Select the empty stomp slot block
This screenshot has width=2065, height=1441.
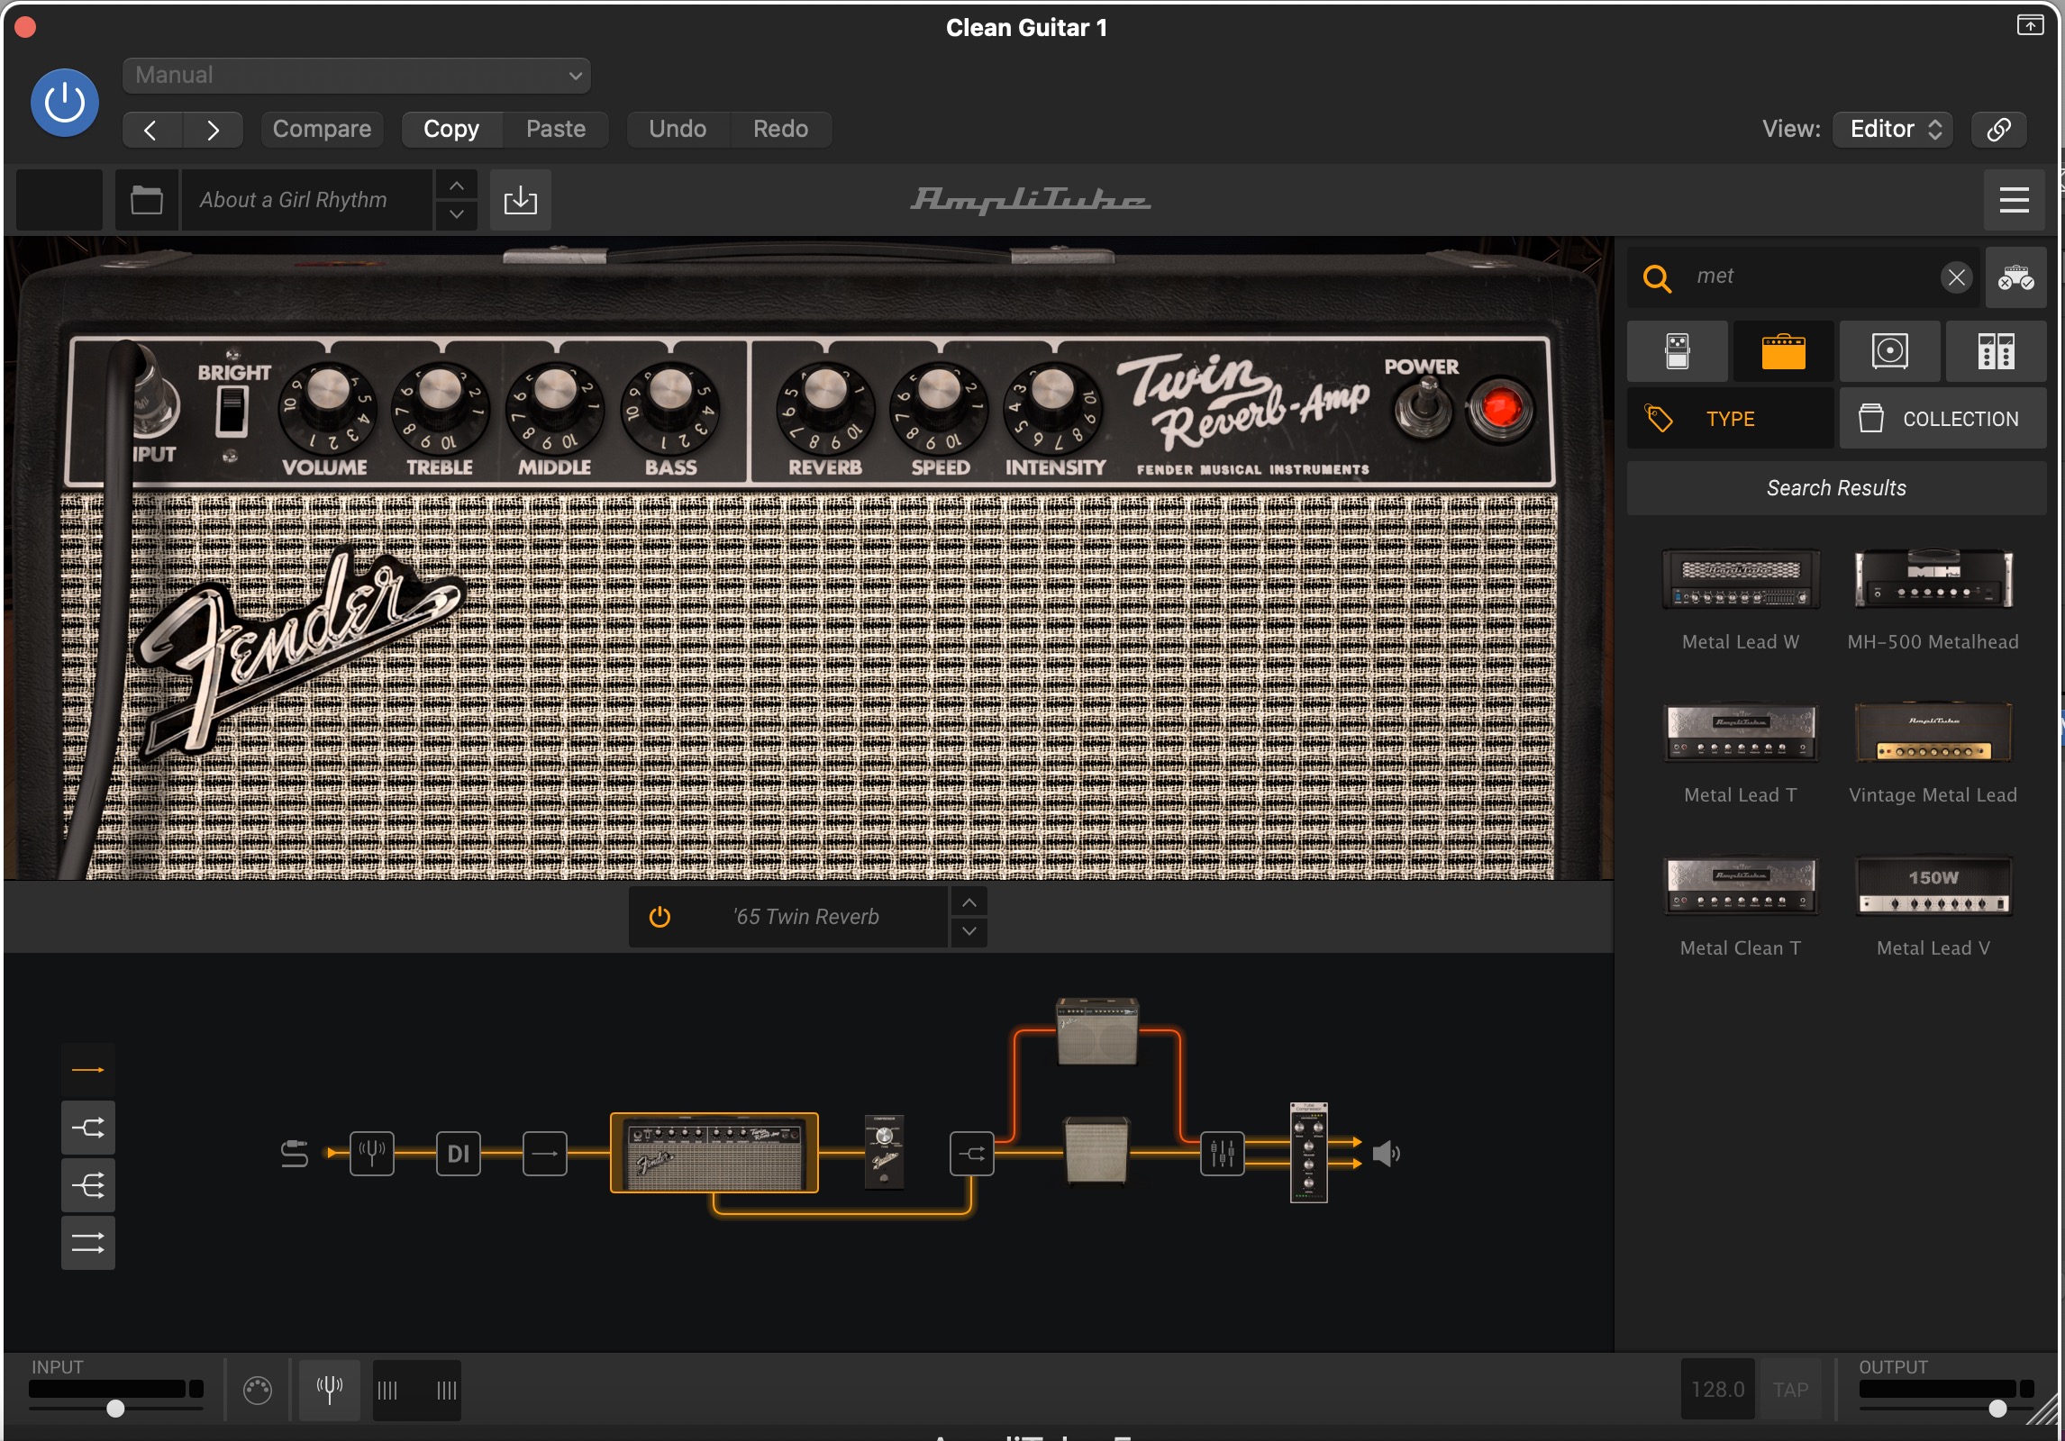pyautogui.click(x=545, y=1154)
